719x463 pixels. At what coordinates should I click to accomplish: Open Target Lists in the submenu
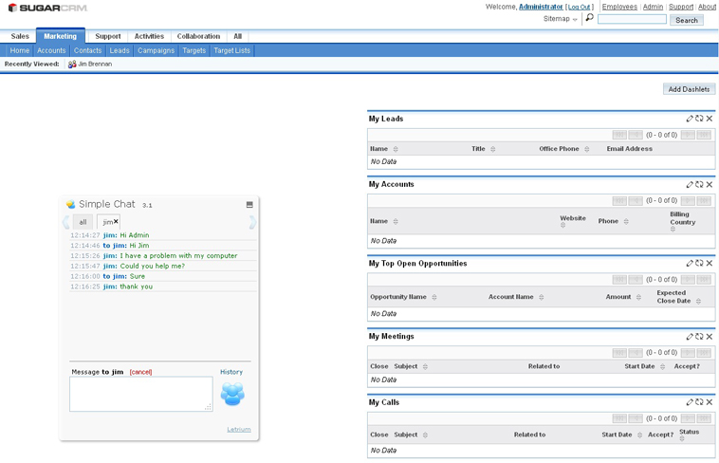[232, 50]
